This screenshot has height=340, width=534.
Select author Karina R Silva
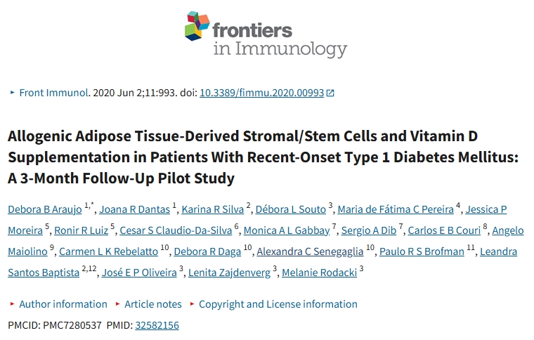click(x=213, y=209)
